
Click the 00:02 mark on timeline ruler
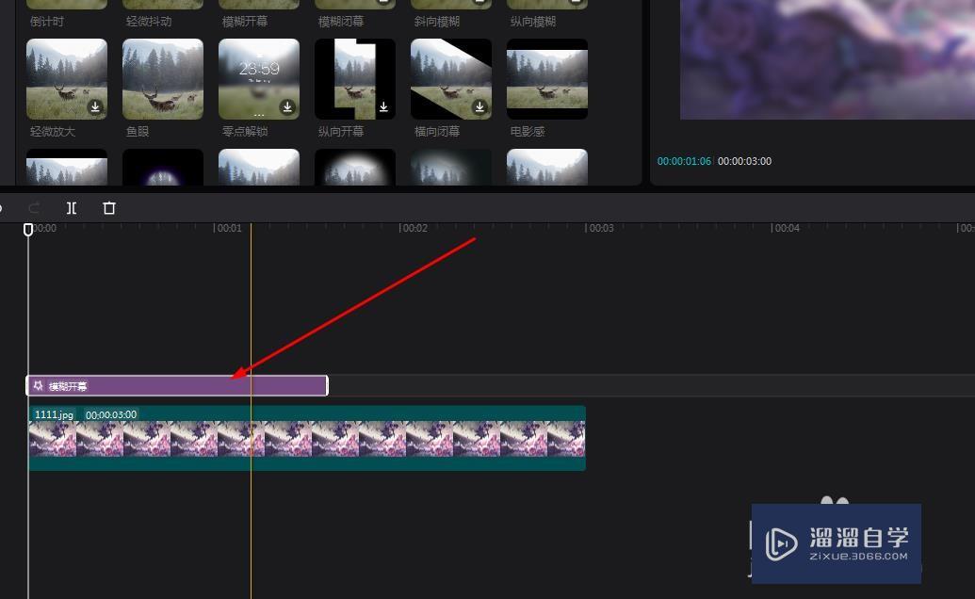click(414, 228)
